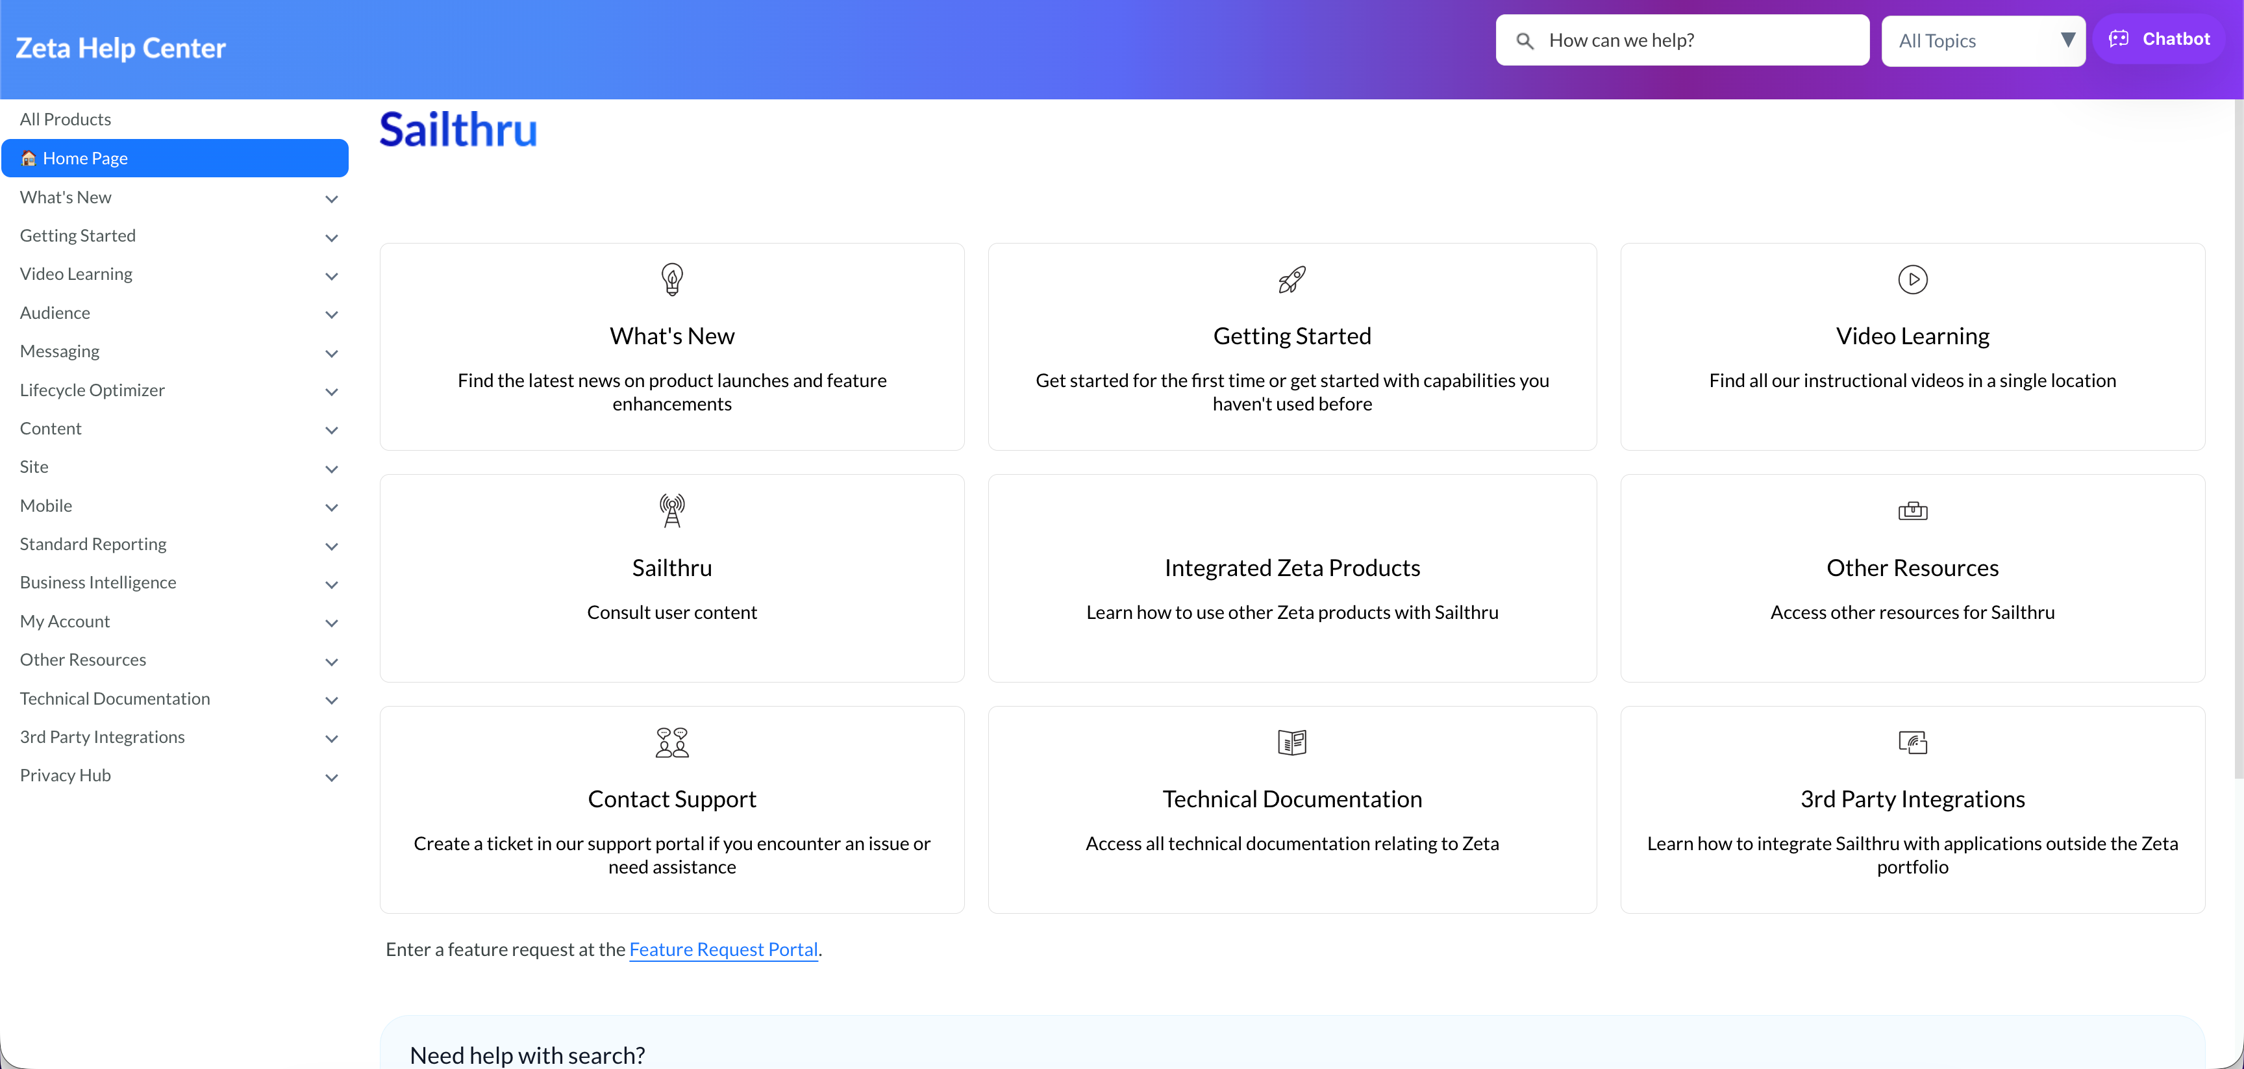Open Lifecycle Optimizer in the sidebar
2244x1069 pixels.
(x=92, y=390)
